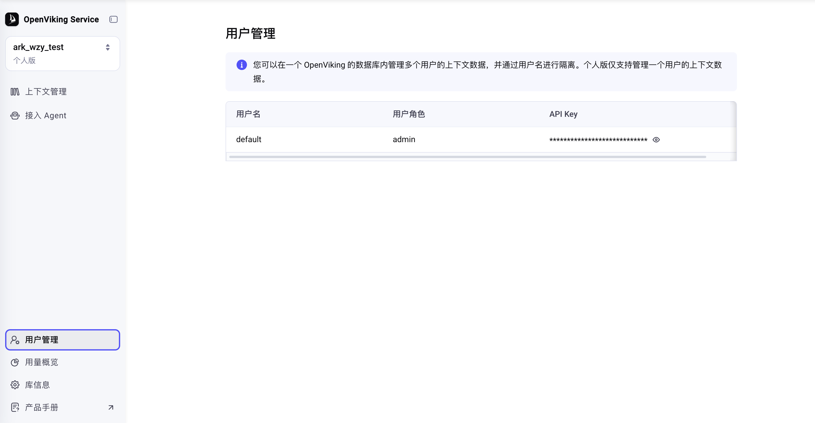Click the document icon beside 产品手册
Screen dimensions: 815x423
click(x=15, y=407)
